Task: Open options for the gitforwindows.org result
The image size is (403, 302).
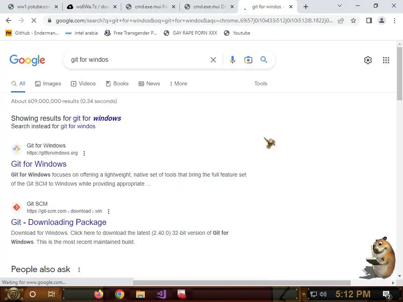Action: coord(84,153)
